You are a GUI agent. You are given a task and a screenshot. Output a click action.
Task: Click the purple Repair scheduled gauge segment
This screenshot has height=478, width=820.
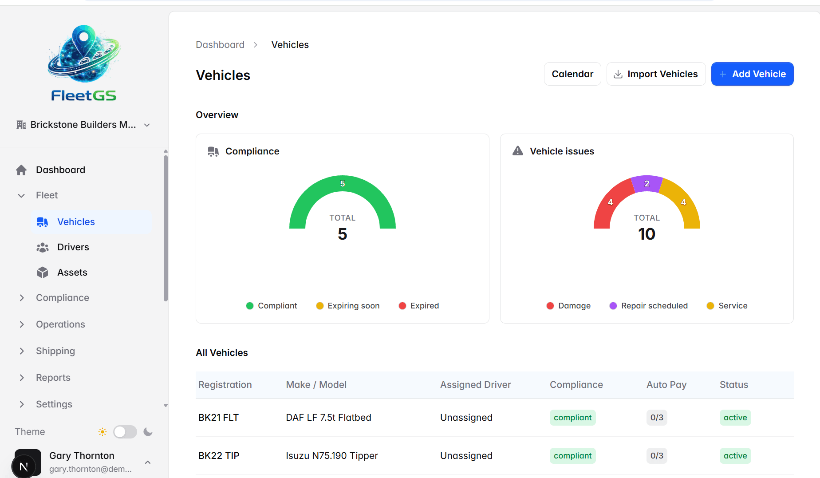[647, 183]
